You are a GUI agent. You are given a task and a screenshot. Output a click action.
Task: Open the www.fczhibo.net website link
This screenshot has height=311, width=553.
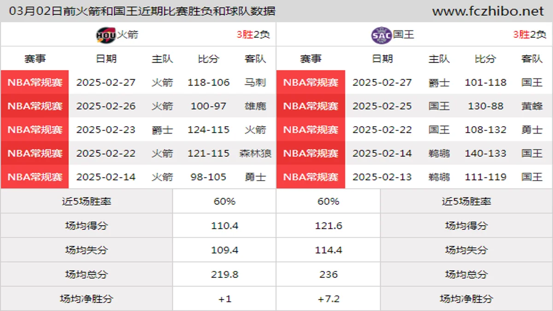488,11
